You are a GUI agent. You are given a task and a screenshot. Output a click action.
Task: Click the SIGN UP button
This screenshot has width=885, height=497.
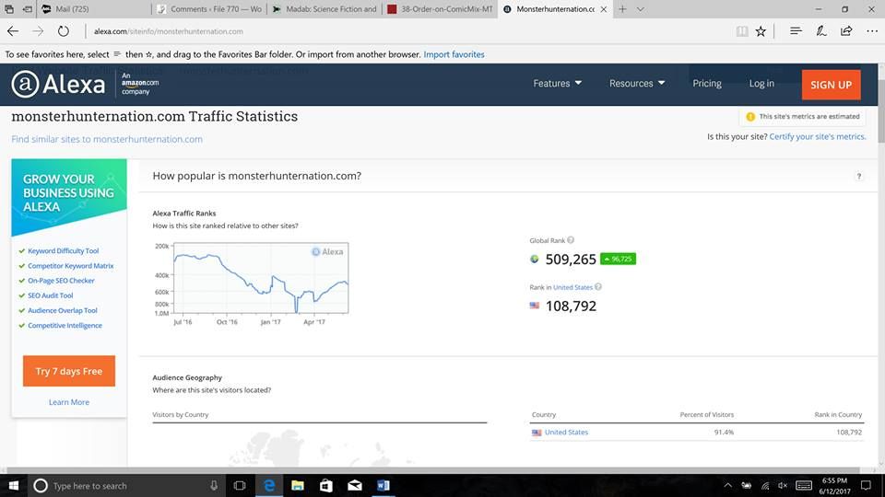pyautogui.click(x=831, y=85)
